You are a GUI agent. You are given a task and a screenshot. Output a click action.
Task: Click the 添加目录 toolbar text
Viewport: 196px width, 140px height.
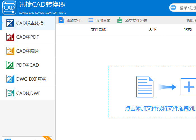tap(103, 20)
